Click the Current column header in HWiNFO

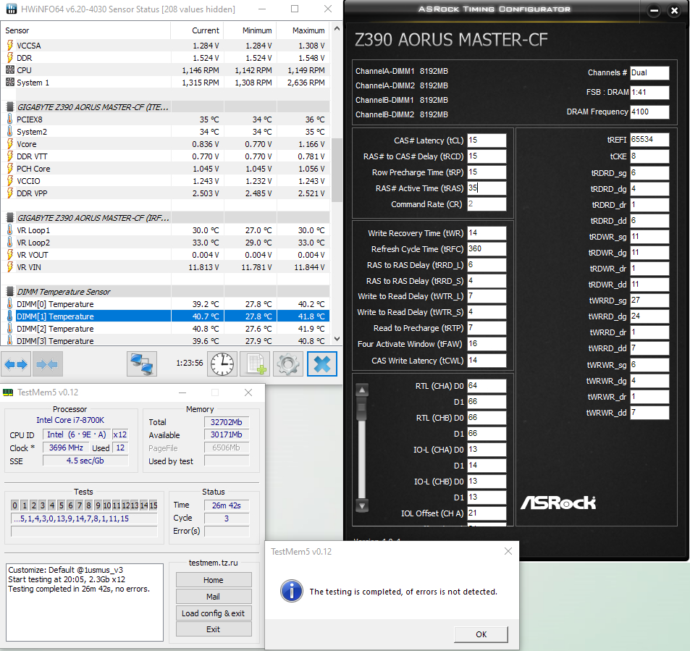tap(197, 30)
